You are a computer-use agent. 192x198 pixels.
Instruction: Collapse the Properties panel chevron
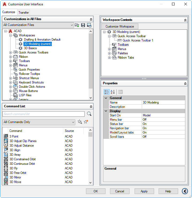(x=185, y=83)
